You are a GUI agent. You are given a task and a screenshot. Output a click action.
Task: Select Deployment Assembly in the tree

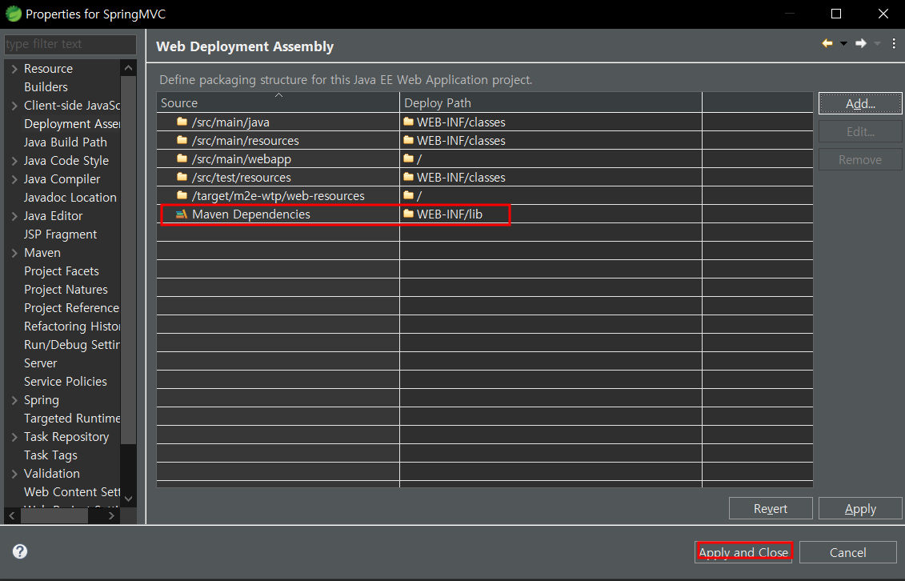coord(71,124)
